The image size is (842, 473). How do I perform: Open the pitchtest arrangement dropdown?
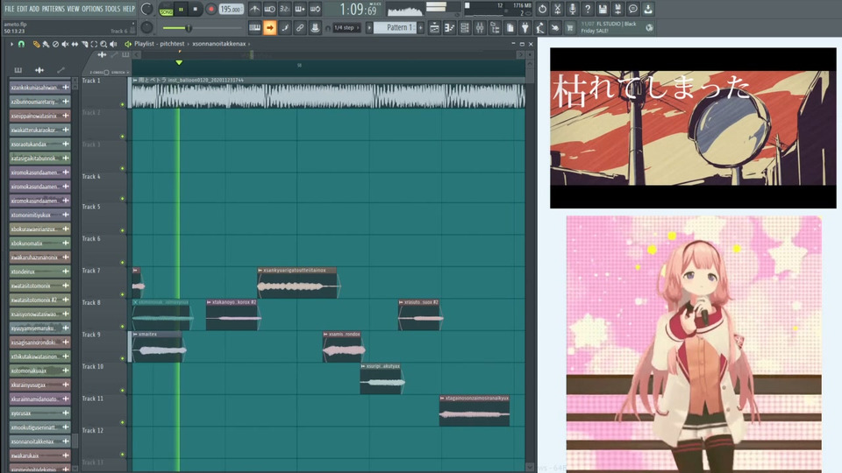[x=172, y=44]
